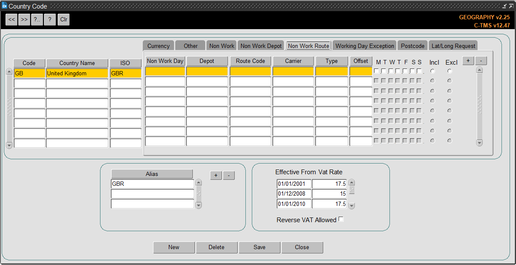Click the Clr clear button

tap(64, 20)
